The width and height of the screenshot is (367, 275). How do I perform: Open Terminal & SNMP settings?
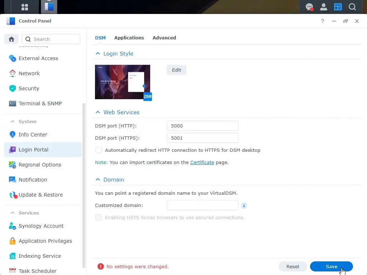pos(43,103)
